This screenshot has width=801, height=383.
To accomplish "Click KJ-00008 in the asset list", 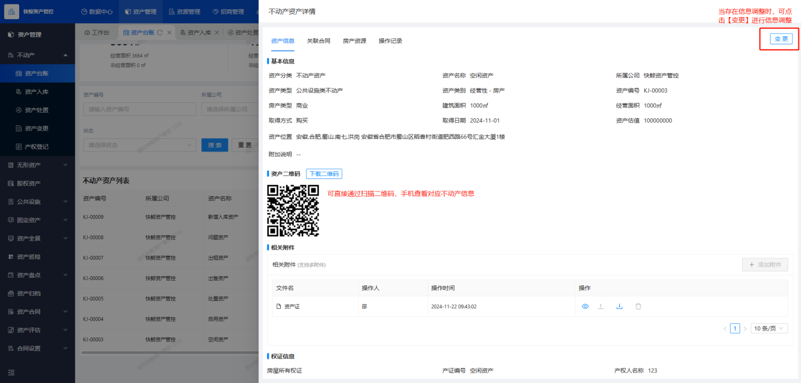I will pyautogui.click(x=93, y=237).
